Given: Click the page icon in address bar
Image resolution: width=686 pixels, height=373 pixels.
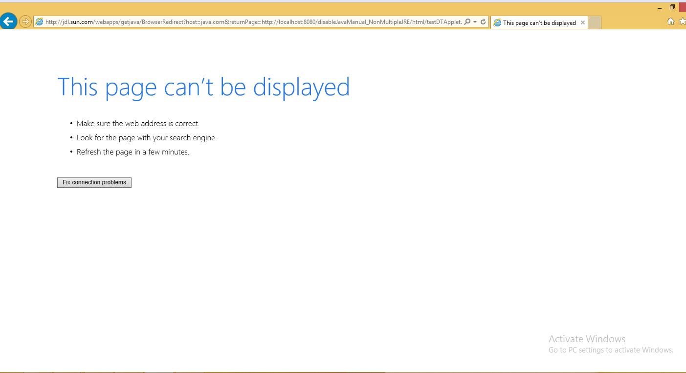Looking at the screenshot, I should (39, 22).
